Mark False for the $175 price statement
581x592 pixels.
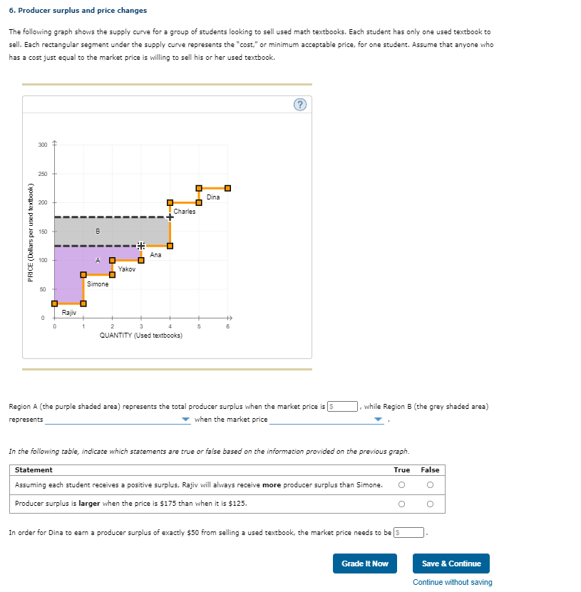click(x=429, y=504)
